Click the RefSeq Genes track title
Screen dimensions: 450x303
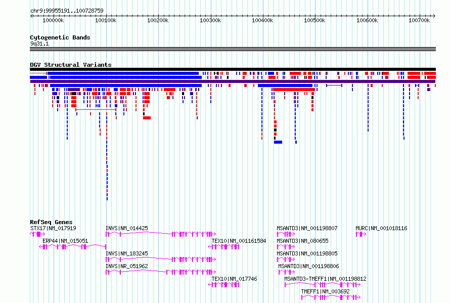click(51, 222)
